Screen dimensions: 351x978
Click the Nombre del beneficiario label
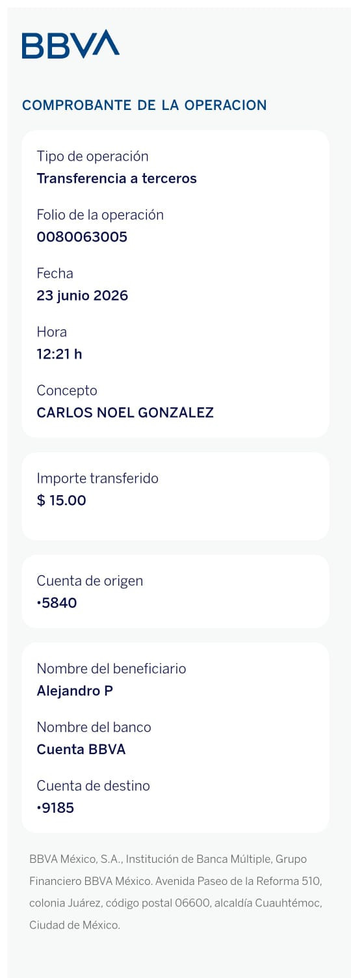coord(112,669)
